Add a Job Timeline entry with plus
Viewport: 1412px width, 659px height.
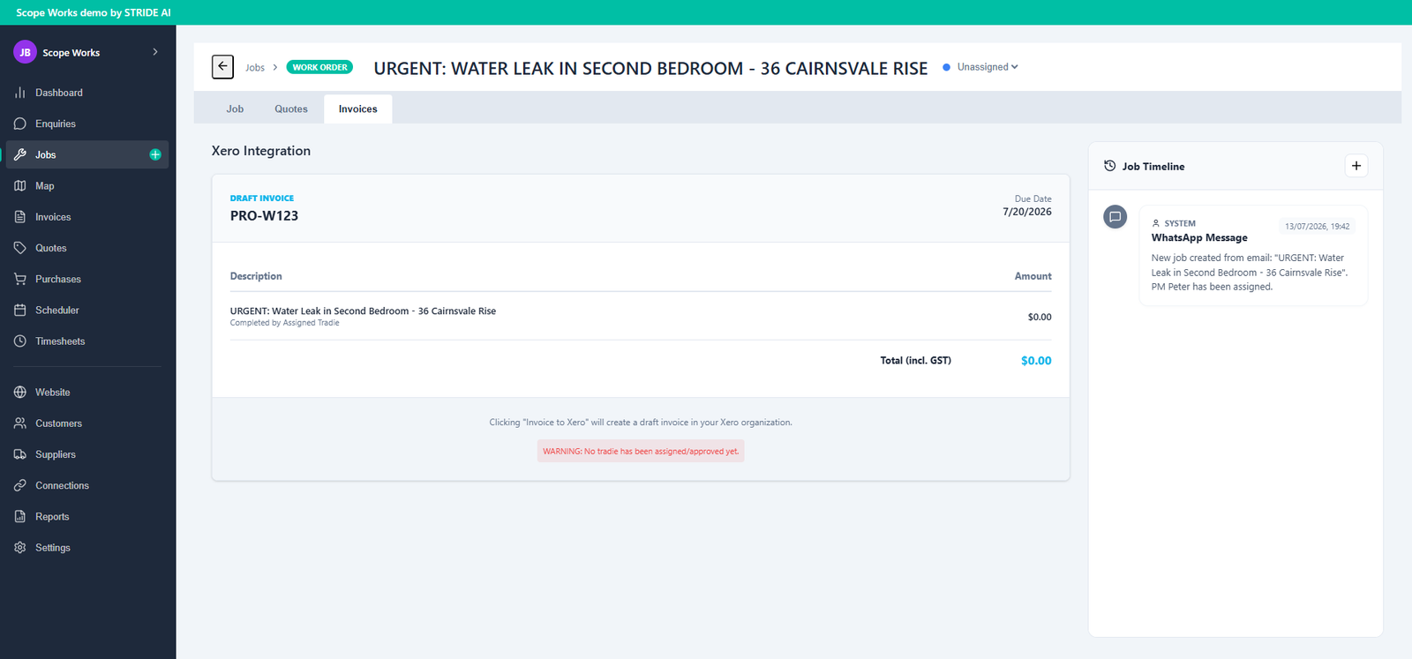coord(1356,166)
